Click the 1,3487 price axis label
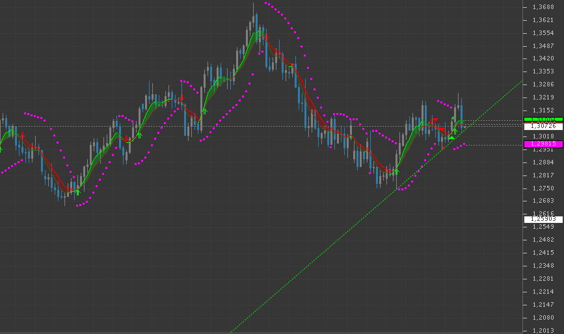The height and width of the screenshot is (334, 564). [543, 46]
